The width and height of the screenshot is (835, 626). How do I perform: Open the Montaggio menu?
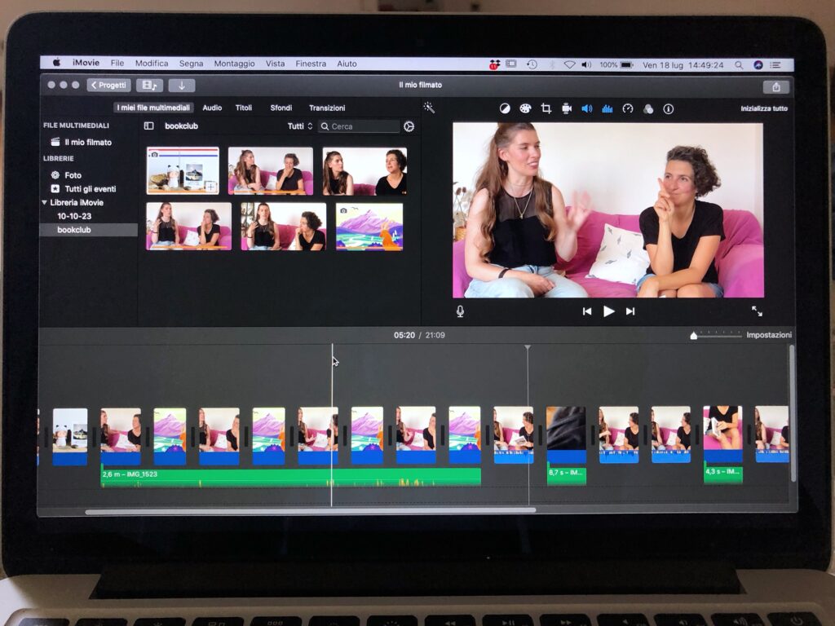click(234, 64)
